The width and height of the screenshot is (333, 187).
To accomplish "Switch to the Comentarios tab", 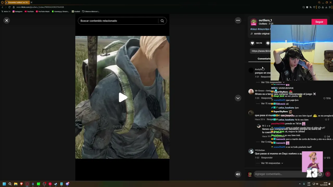I will 264,59.
